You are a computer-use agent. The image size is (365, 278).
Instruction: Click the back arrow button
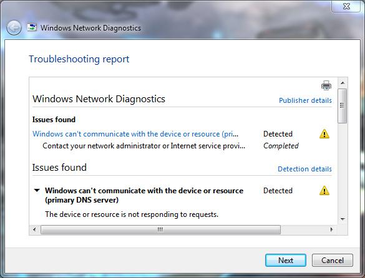pyautogui.click(x=14, y=28)
